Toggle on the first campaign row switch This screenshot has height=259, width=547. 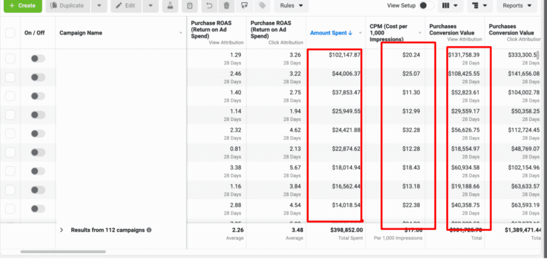coord(37,59)
